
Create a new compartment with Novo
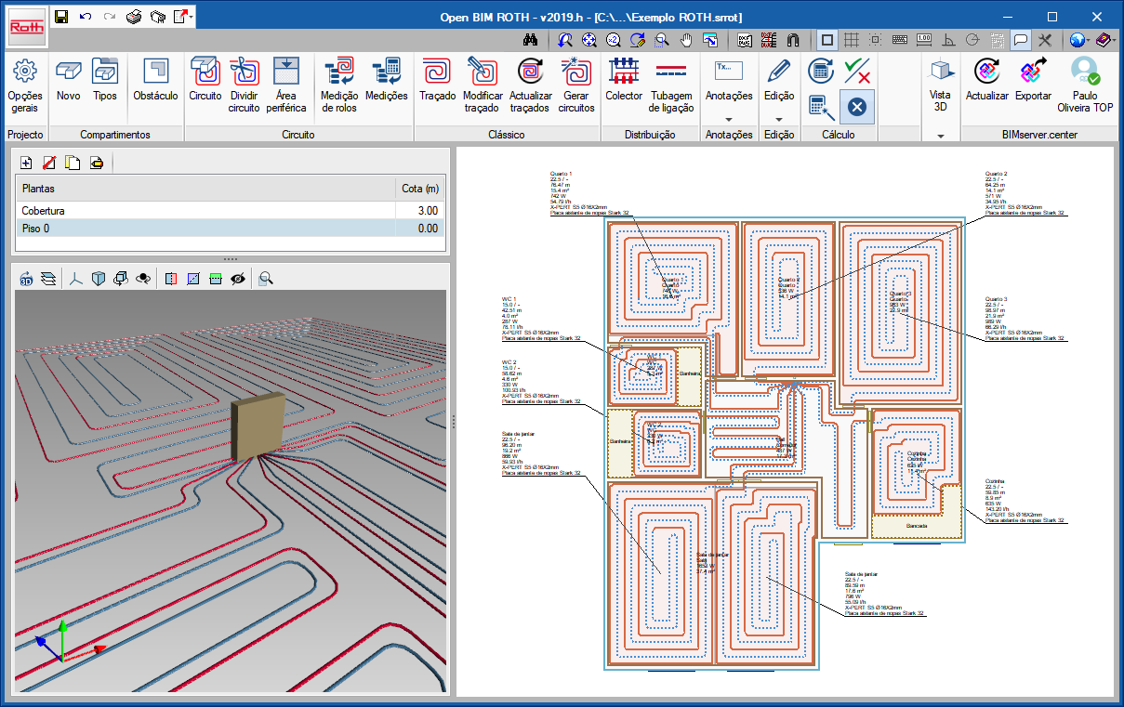pyautogui.click(x=69, y=80)
